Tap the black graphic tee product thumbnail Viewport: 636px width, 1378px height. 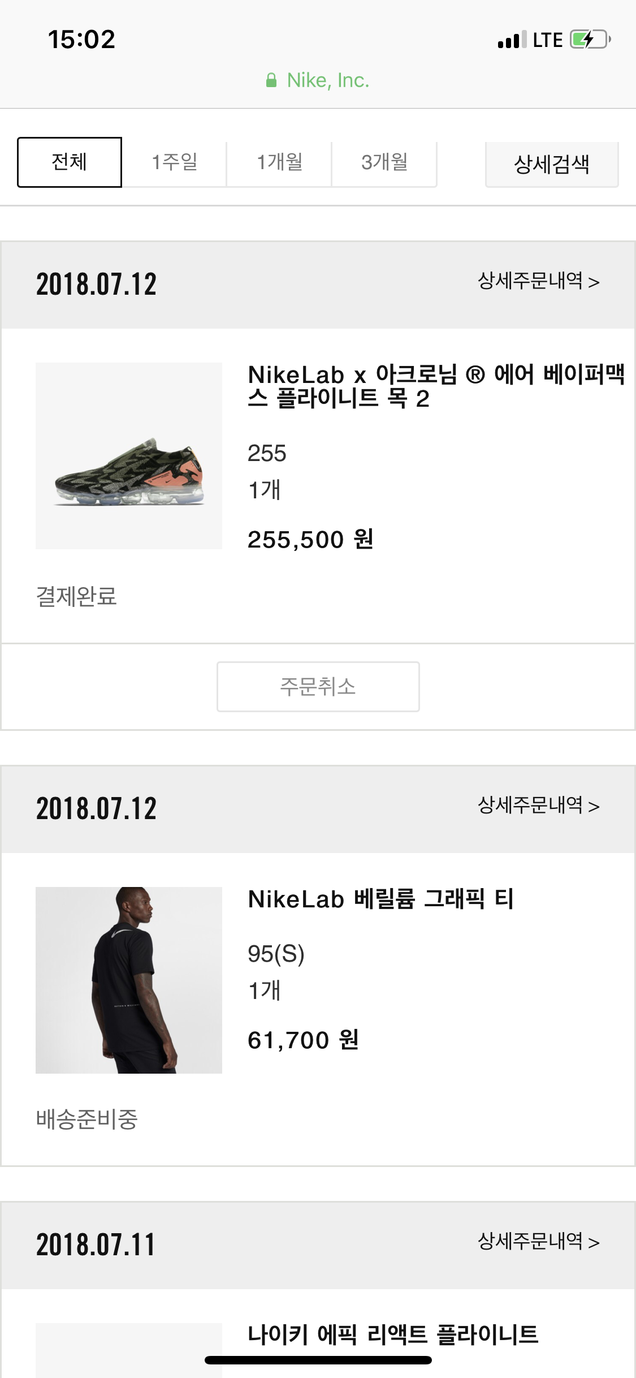[x=129, y=980]
